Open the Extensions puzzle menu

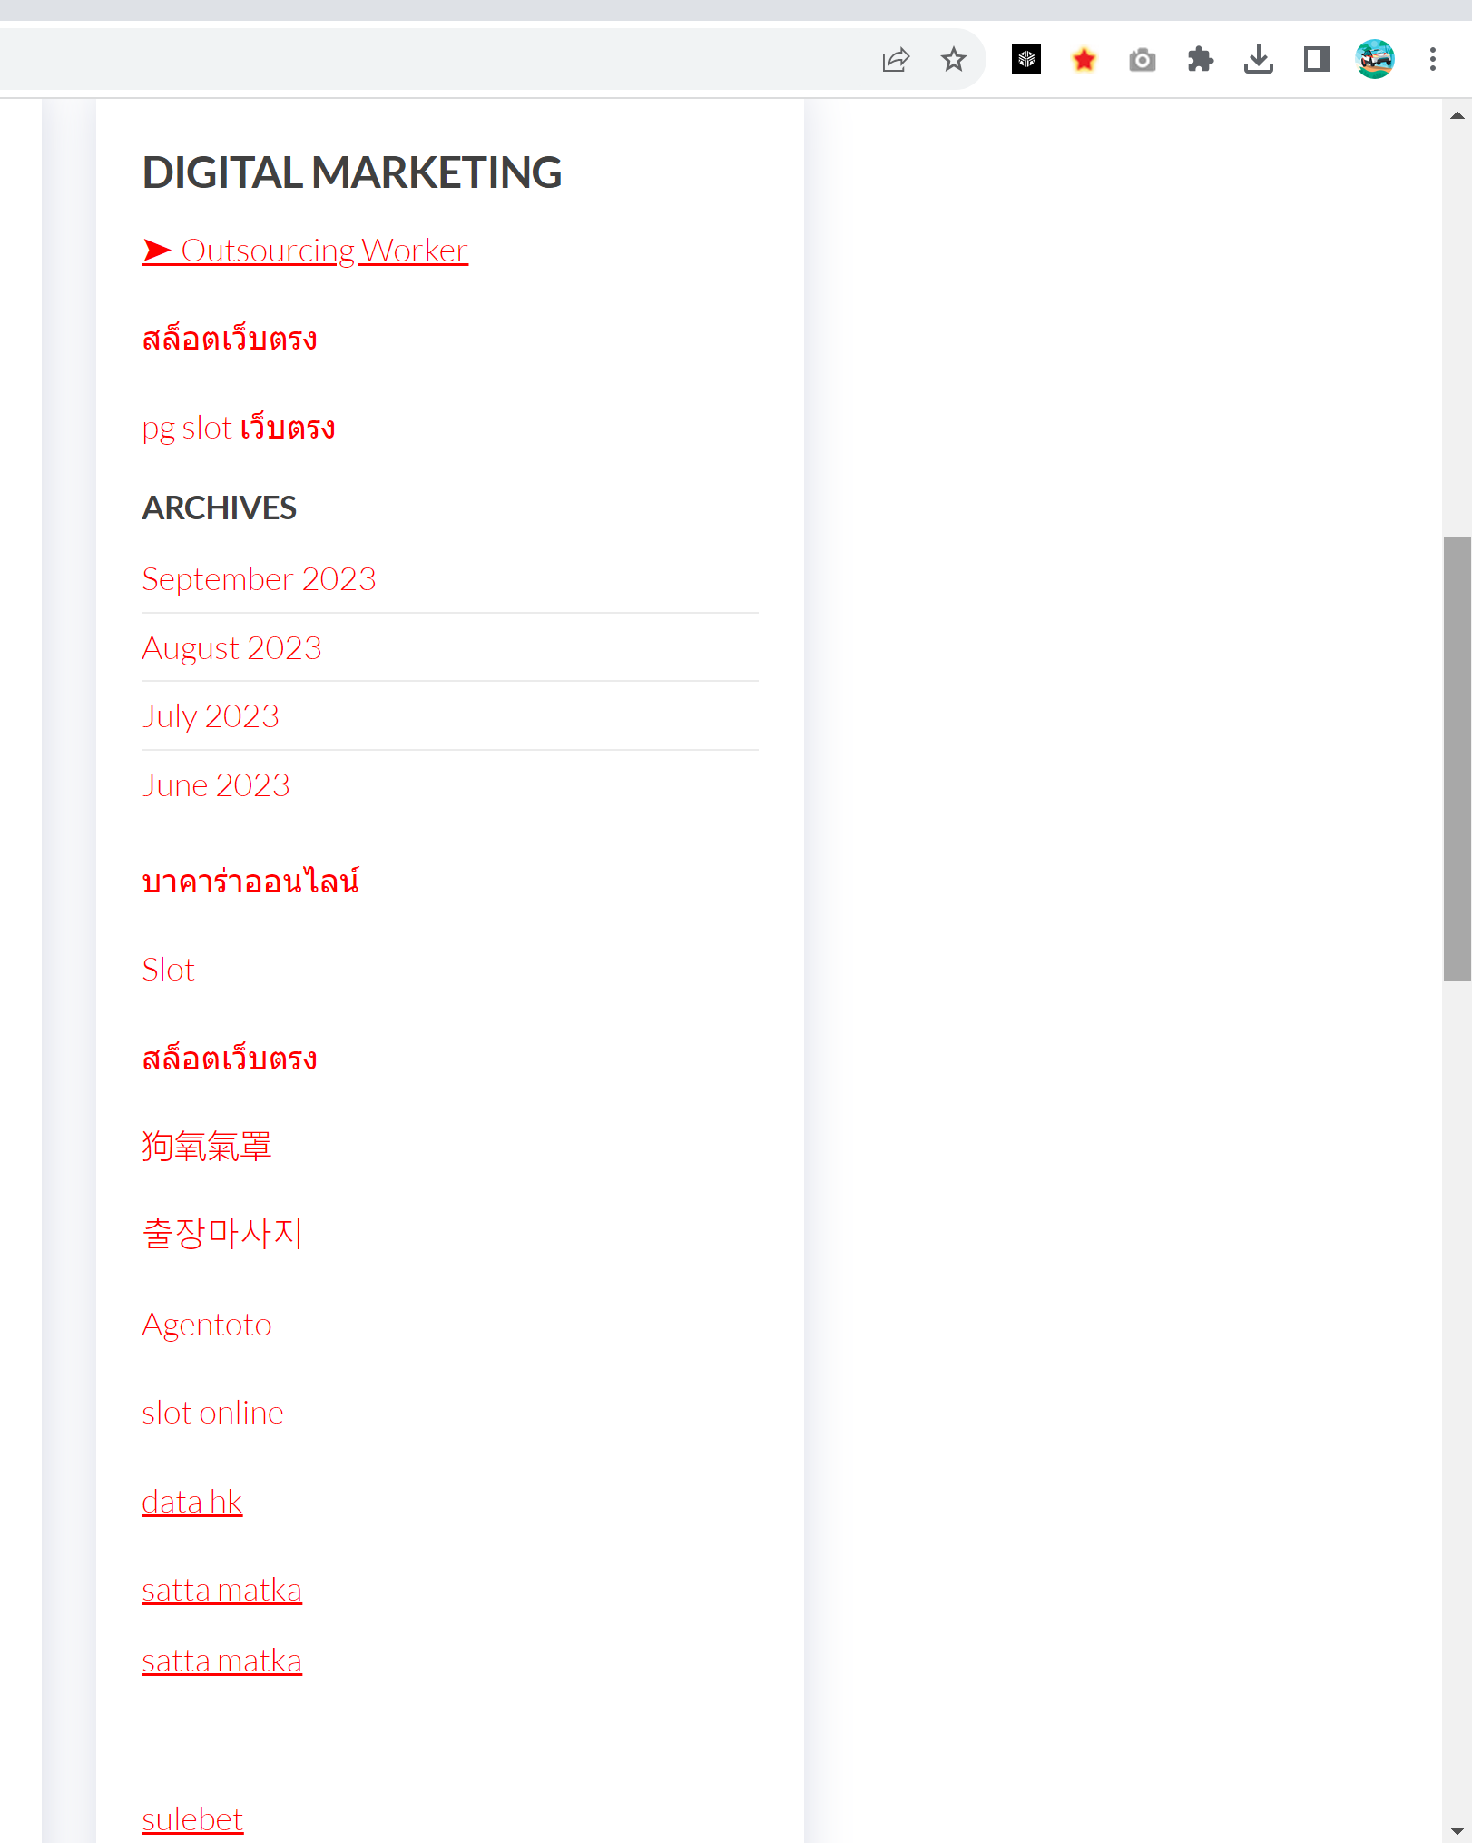[x=1200, y=60]
